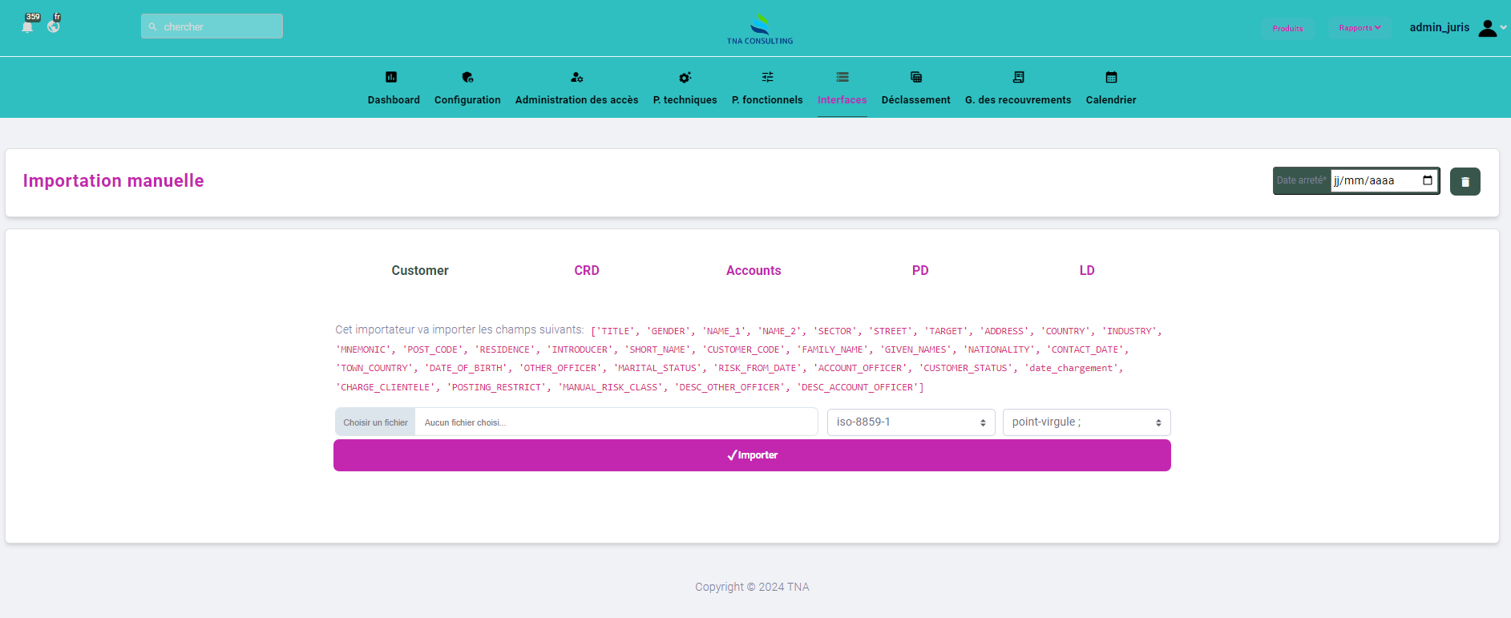Screen dimensions: 1511x618
Task: Open the Dashboard icon in navigation
Action: [391, 78]
